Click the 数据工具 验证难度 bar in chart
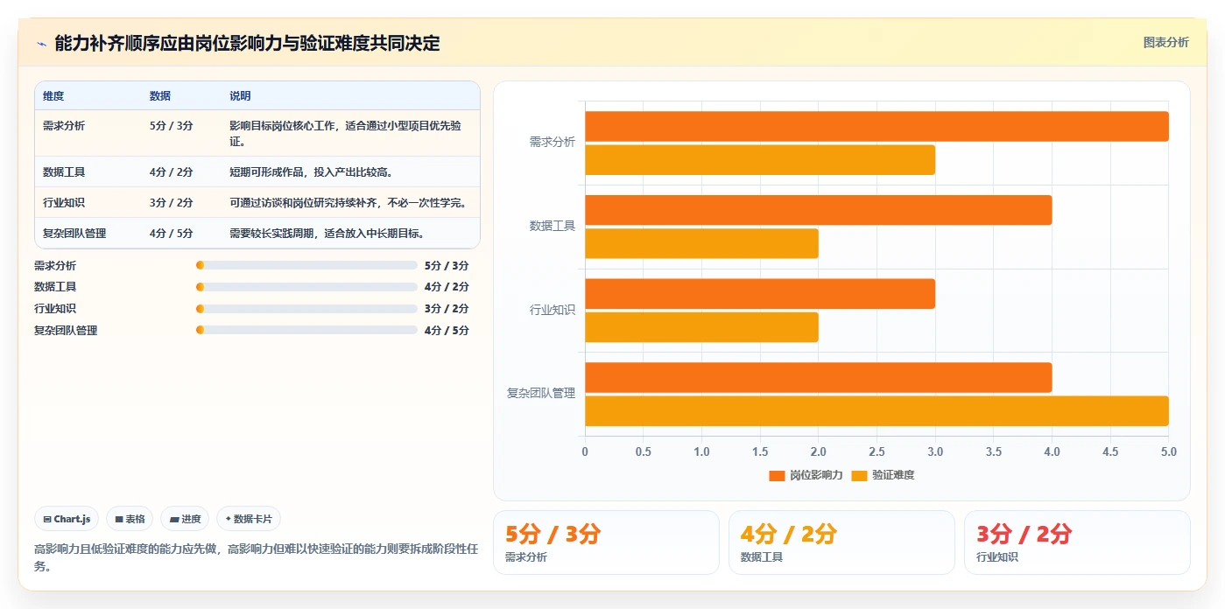This screenshot has width=1225, height=609. click(x=701, y=243)
